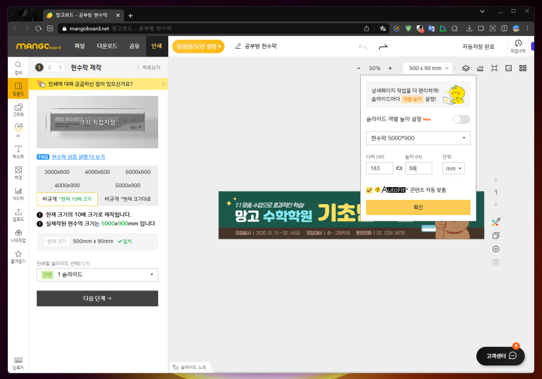
Task: Select 비규격 현재 10배 크기 option
Action: 67,199
